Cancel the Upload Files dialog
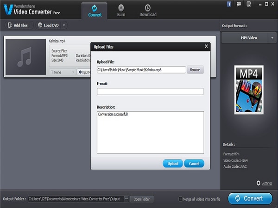Image resolution: width=278 pixels, height=208 pixels. click(x=194, y=164)
